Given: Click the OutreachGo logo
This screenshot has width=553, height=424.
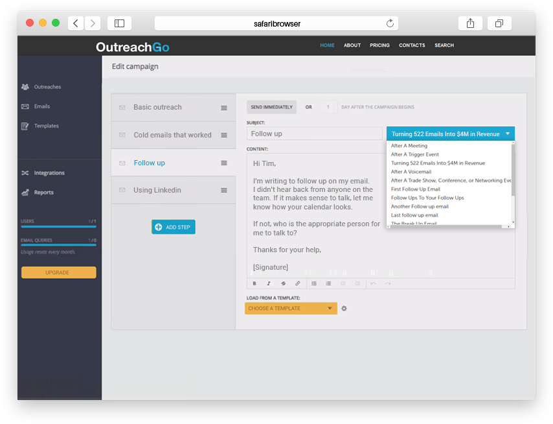Looking at the screenshot, I should click(133, 47).
